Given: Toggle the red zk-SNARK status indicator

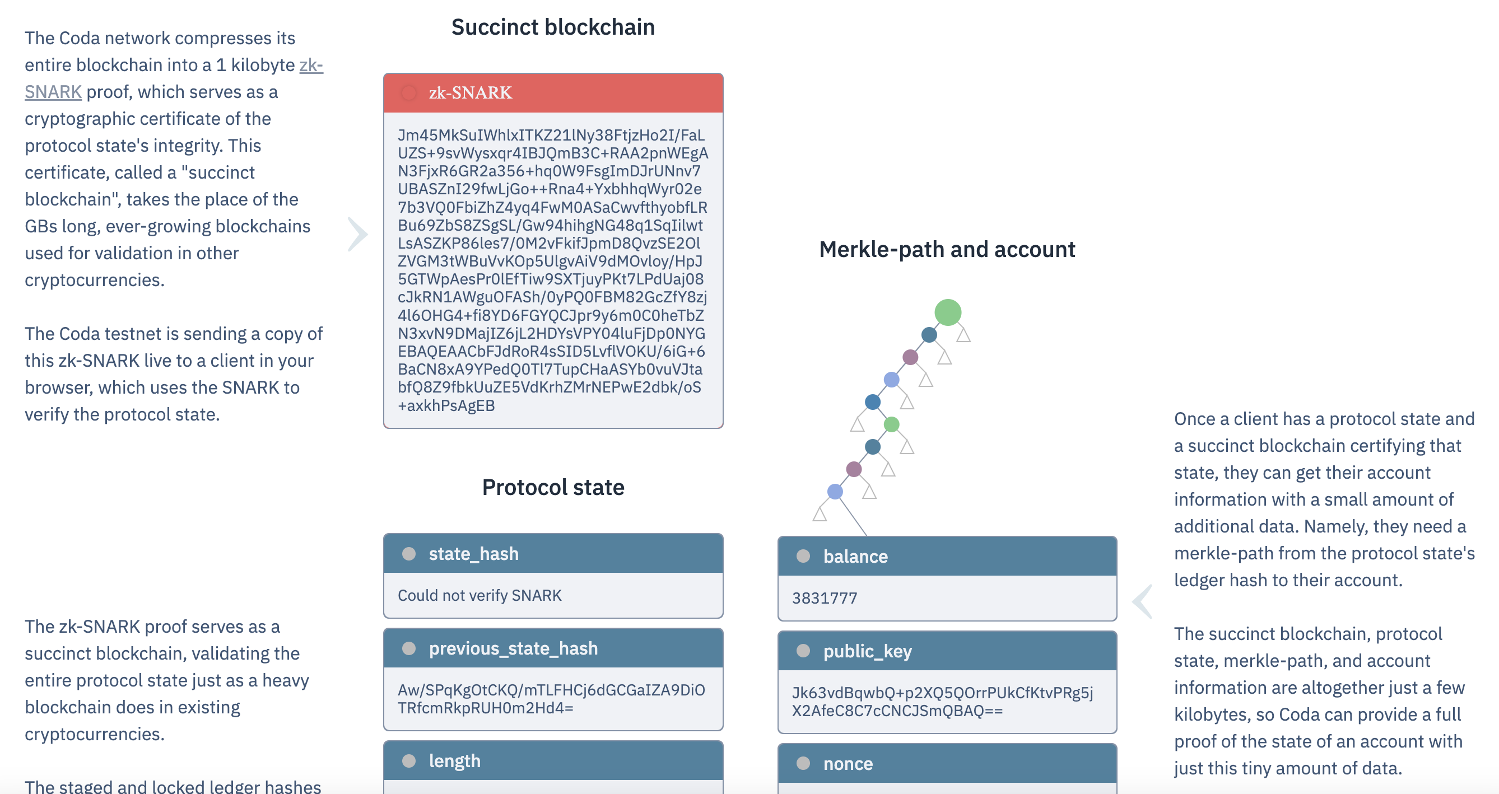Looking at the screenshot, I should coord(409,92).
